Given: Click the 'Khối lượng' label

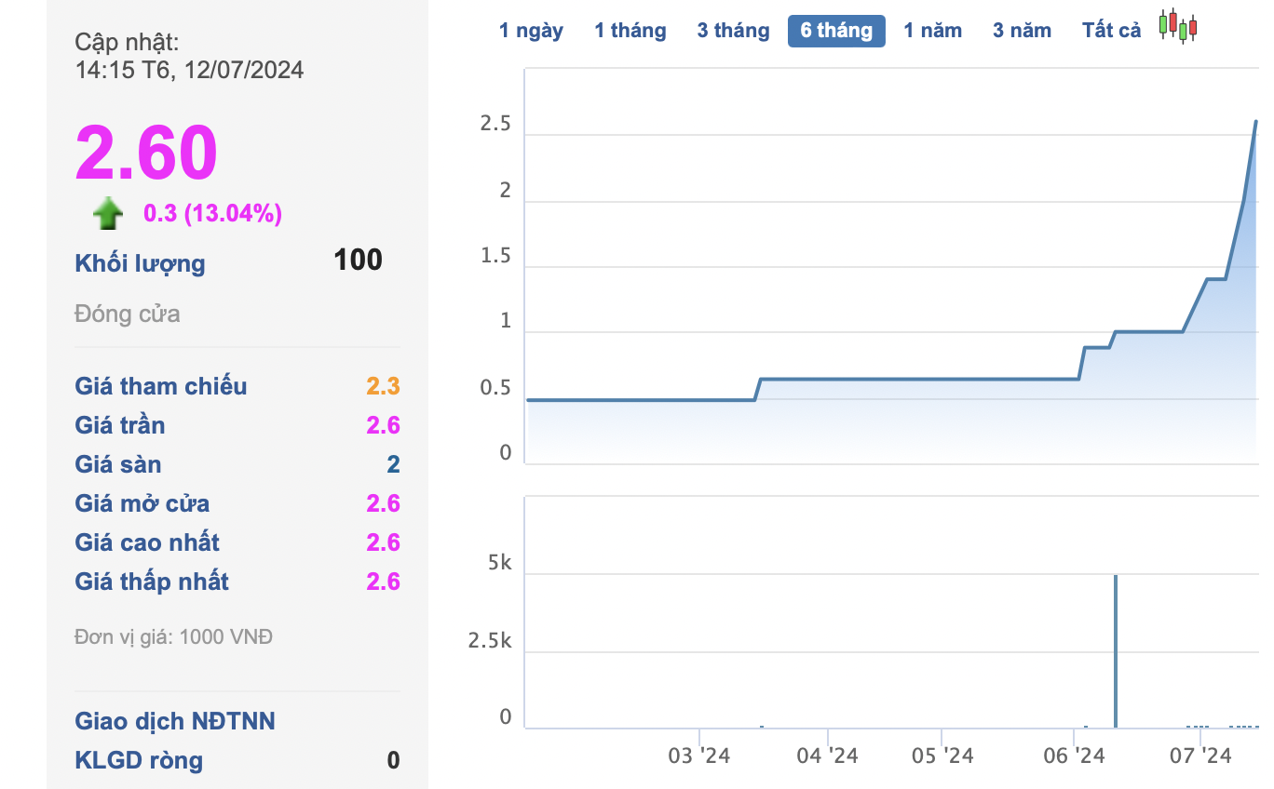Looking at the screenshot, I should pos(140,263).
